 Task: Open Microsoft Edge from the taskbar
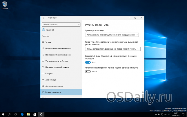pyautogui.click(x=22, y=114)
